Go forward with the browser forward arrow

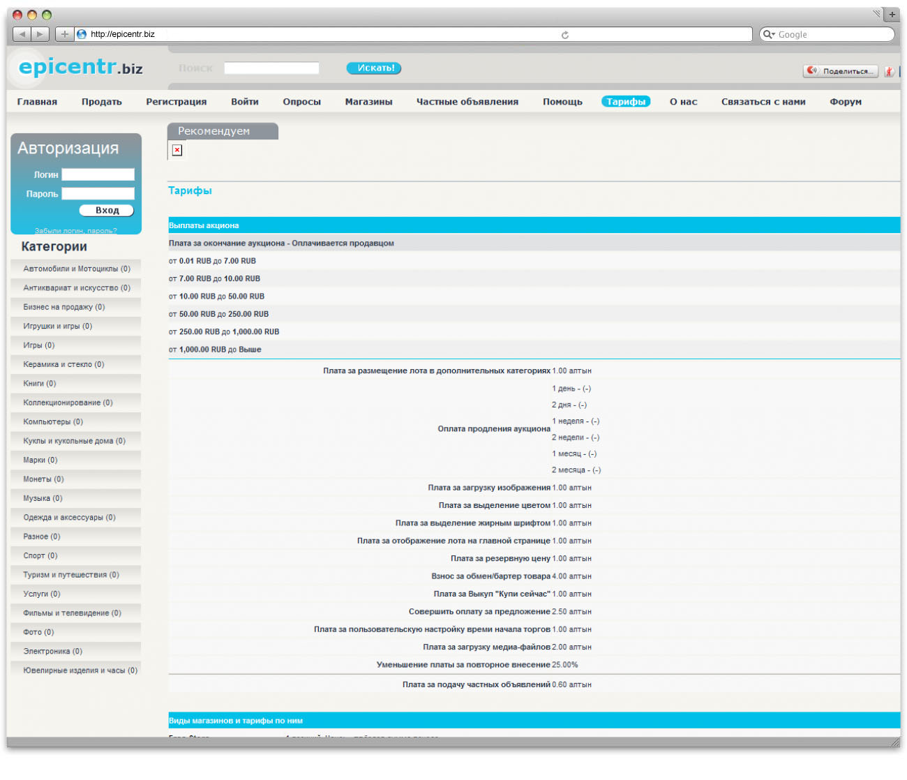[x=40, y=34]
